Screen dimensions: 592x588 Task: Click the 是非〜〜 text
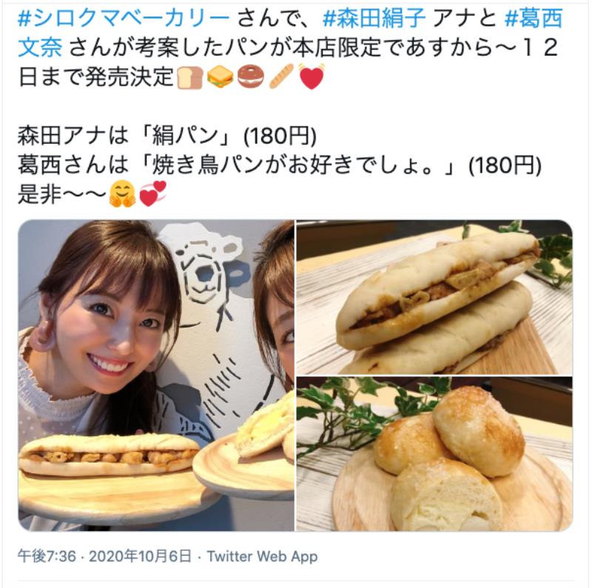pos(62,195)
